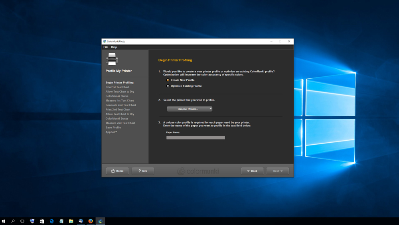Launch Microsoft Edge from the taskbar

point(51,221)
